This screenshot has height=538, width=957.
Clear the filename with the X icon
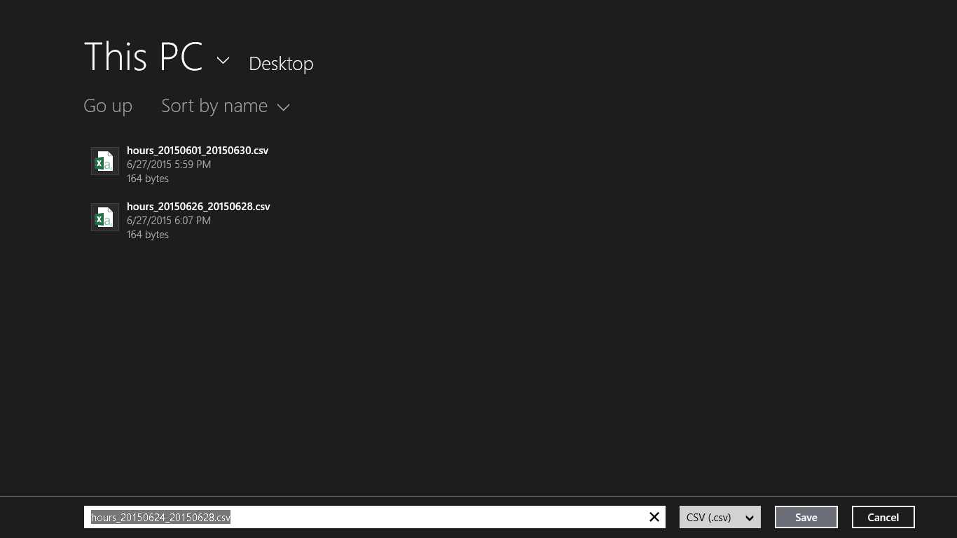654,517
